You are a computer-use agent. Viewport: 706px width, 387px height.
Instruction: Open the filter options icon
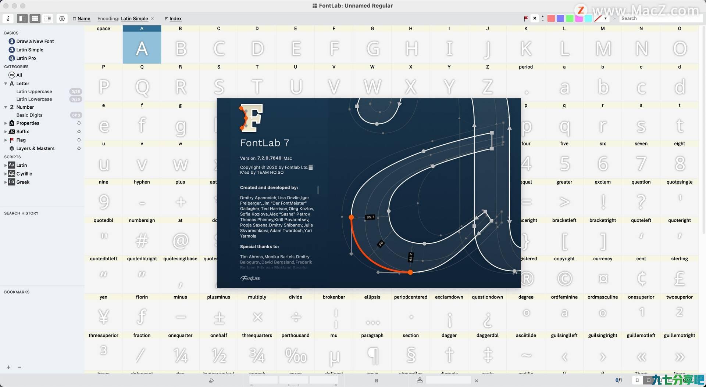click(62, 18)
